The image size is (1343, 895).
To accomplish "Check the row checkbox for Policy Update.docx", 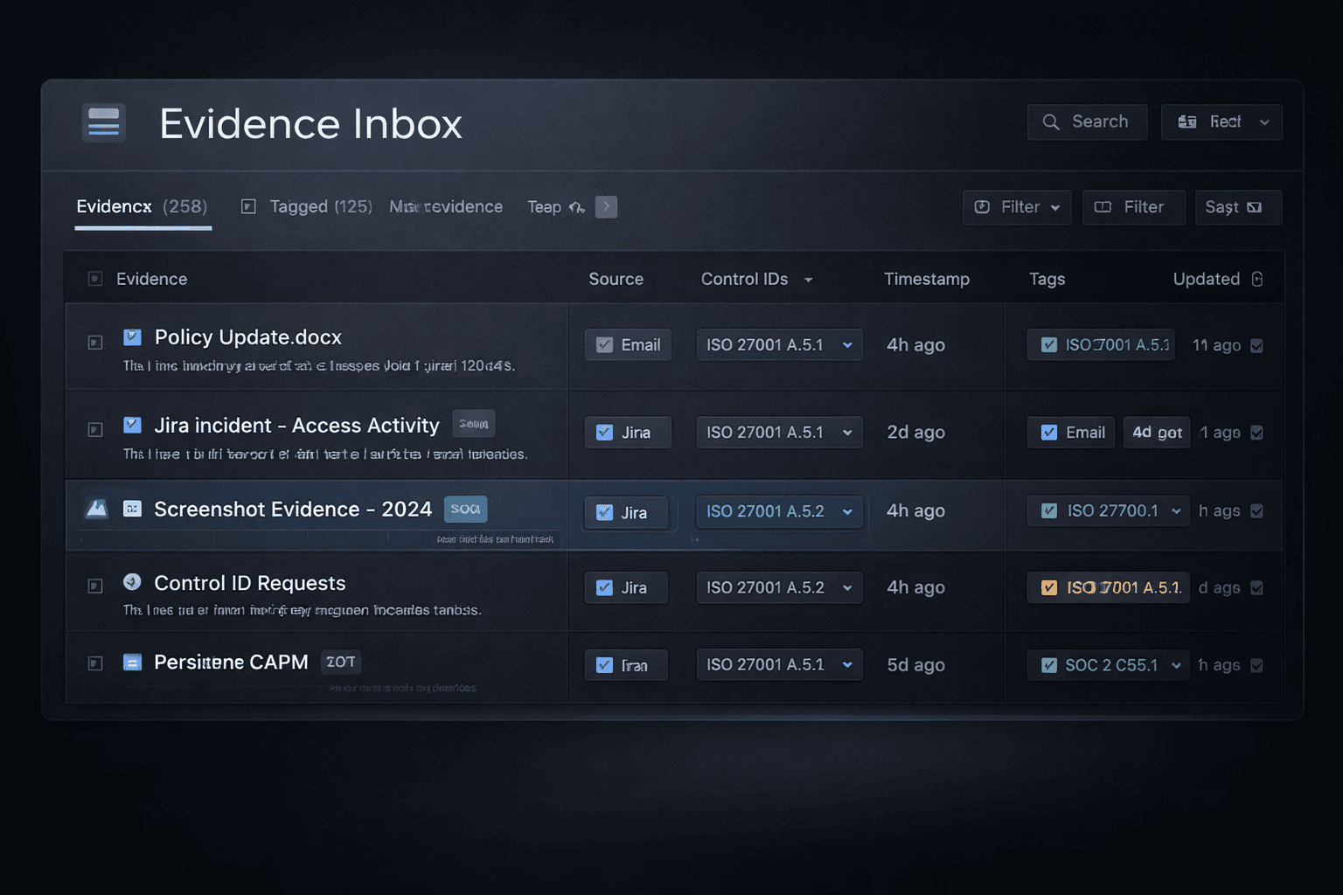I will [94, 343].
